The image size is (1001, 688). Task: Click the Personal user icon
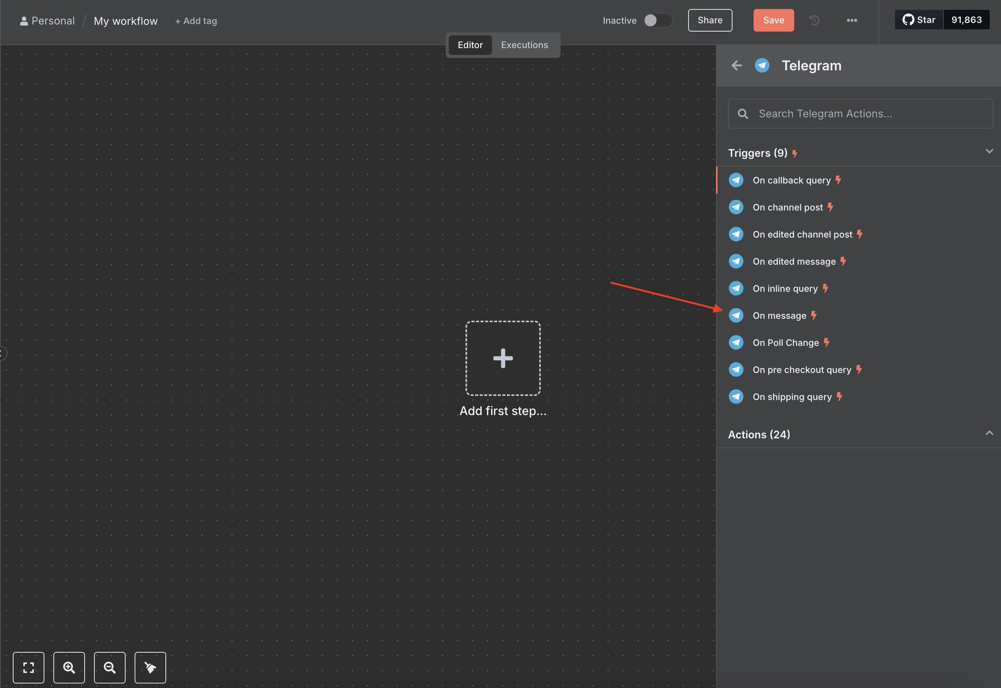click(24, 21)
